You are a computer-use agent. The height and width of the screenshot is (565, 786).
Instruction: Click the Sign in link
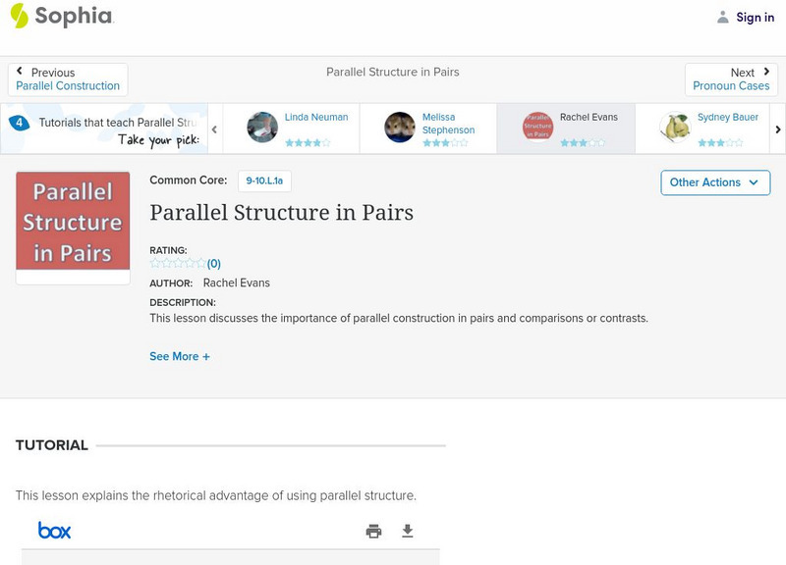[x=755, y=17]
